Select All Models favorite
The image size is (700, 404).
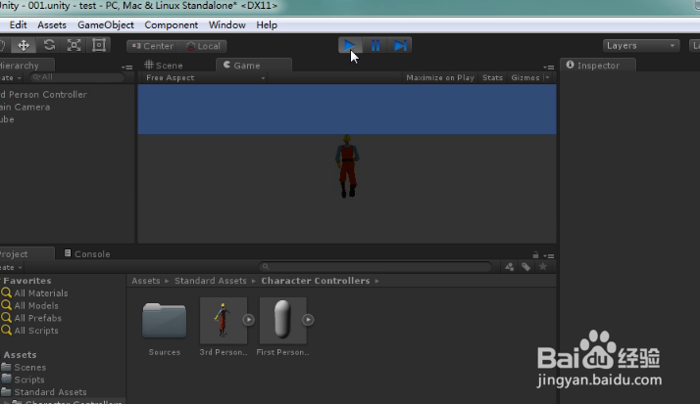(30, 305)
